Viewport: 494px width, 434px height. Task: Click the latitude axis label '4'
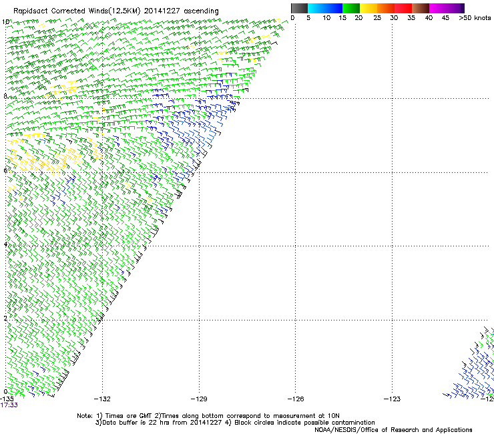[x=5, y=244]
